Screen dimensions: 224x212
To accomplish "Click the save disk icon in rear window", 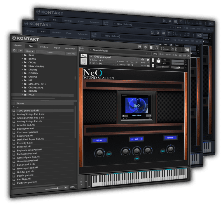I will point(164,21).
